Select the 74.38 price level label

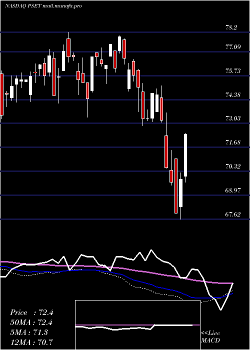(x=233, y=95)
